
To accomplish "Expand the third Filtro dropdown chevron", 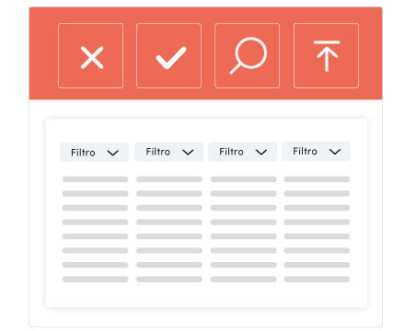I will tap(261, 152).
